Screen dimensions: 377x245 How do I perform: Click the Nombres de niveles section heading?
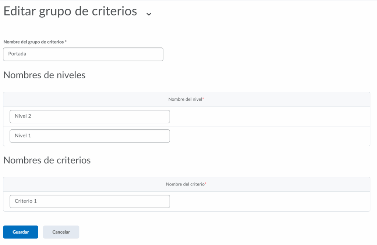(44, 75)
